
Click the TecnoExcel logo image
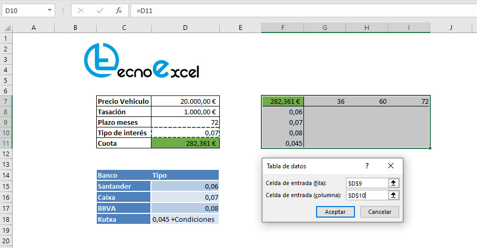click(x=141, y=61)
